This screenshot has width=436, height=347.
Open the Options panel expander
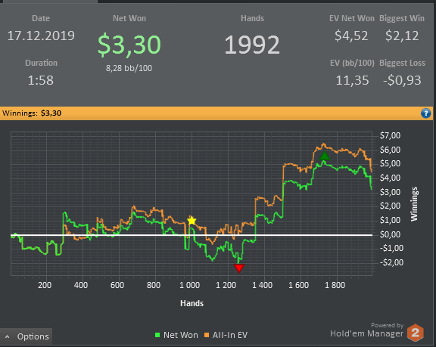pyautogui.click(x=26, y=336)
